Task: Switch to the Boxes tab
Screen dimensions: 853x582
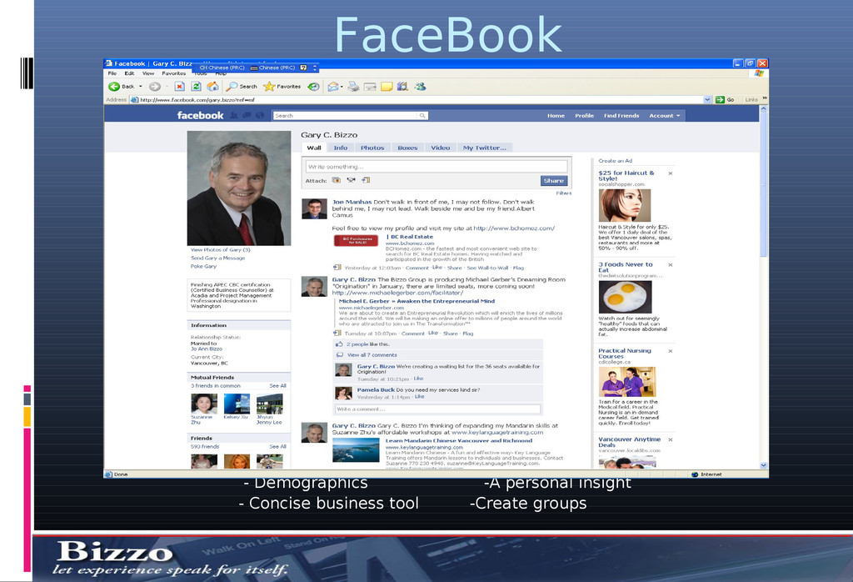Action: click(407, 148)
